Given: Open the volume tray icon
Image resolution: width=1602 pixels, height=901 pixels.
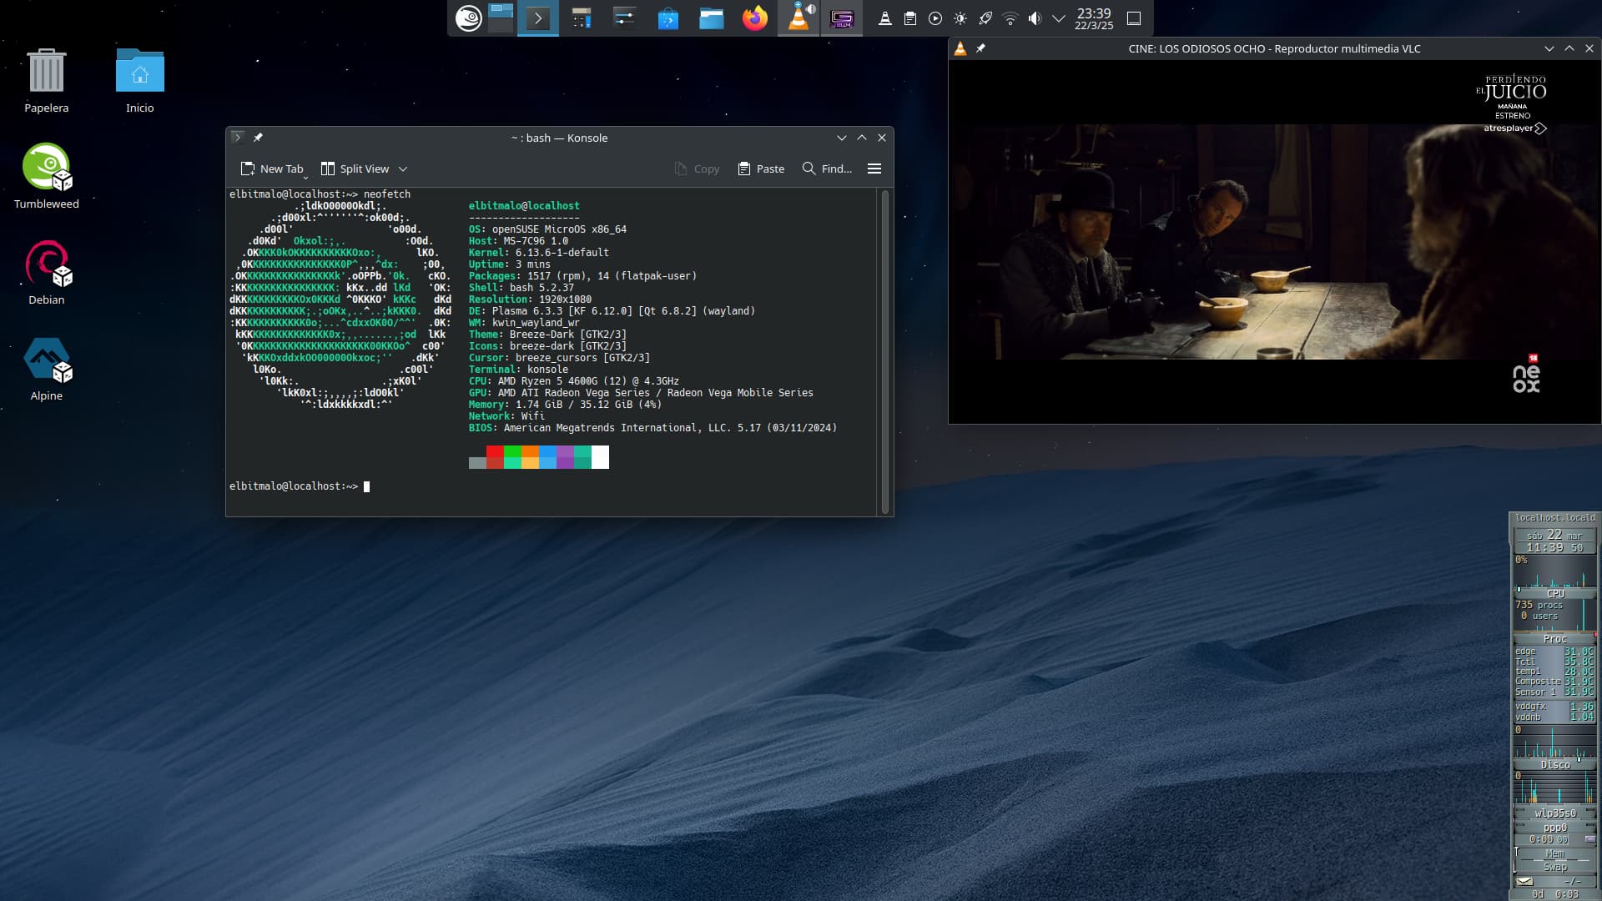Looking at the screenshot, I should tap(1035, 18).
